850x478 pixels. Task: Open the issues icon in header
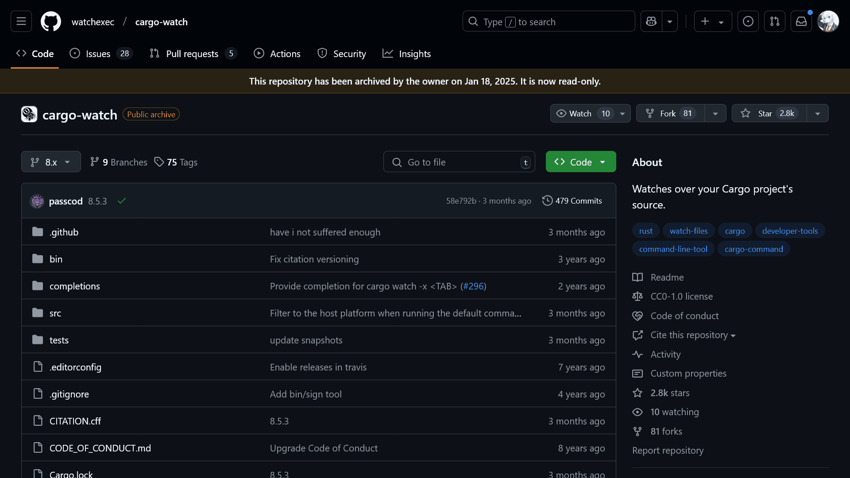pyautogui.click(x=748, y=21)
